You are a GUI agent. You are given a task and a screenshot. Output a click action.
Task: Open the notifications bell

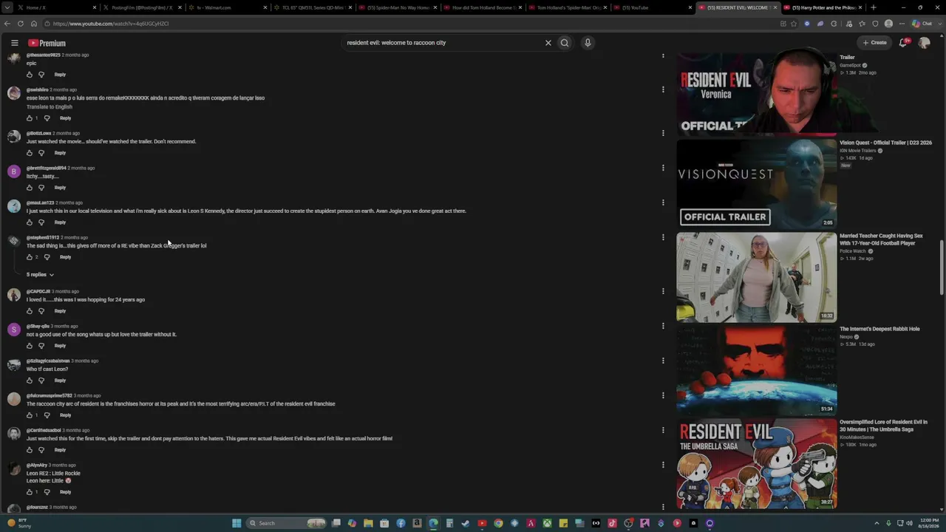pos(903,43)
